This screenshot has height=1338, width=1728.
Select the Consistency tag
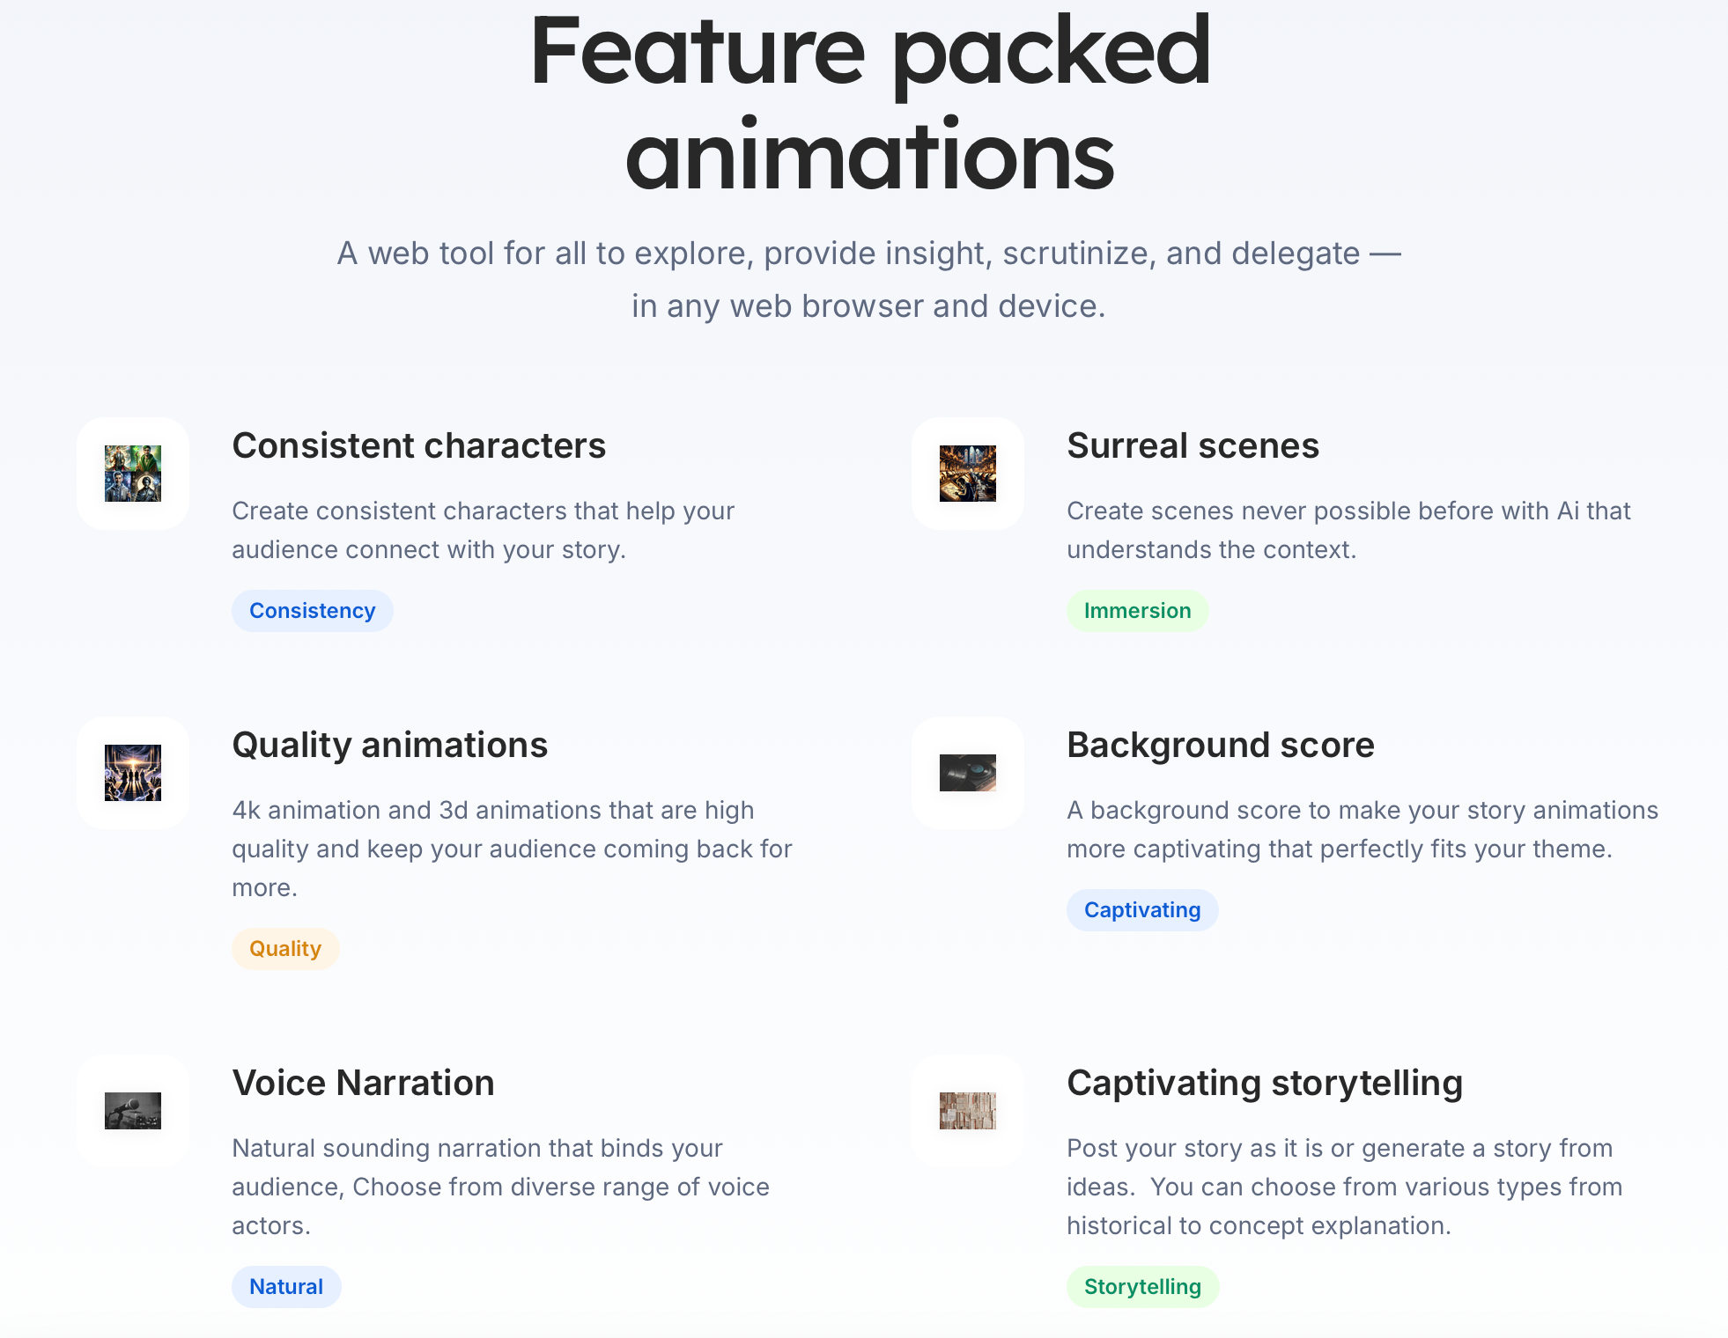(313, 611)
